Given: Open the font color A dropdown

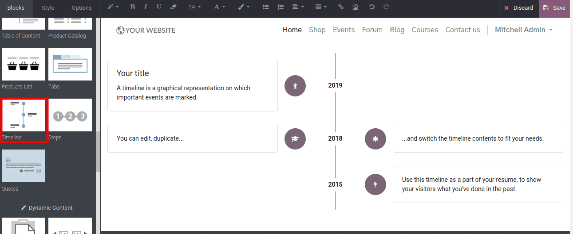Looking at the screenshot, I should click(x=219, y=7).
